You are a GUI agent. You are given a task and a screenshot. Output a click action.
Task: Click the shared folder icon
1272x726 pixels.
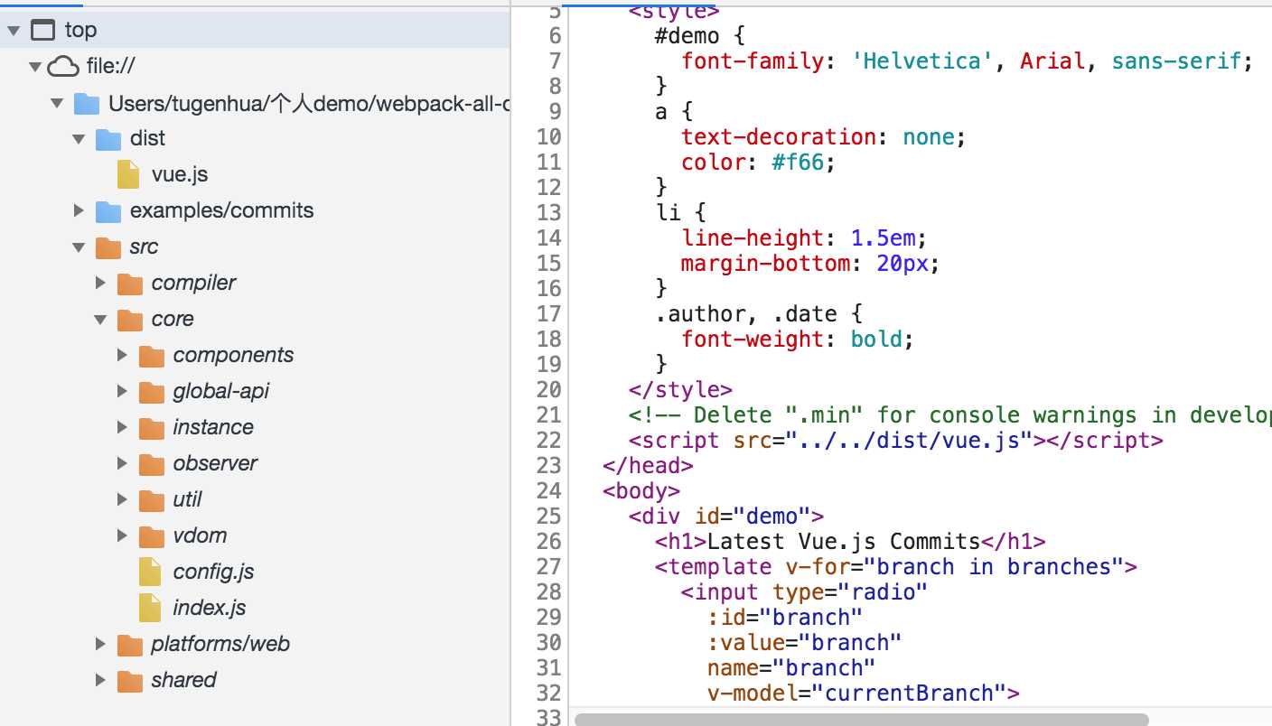(x=130, y=681)
